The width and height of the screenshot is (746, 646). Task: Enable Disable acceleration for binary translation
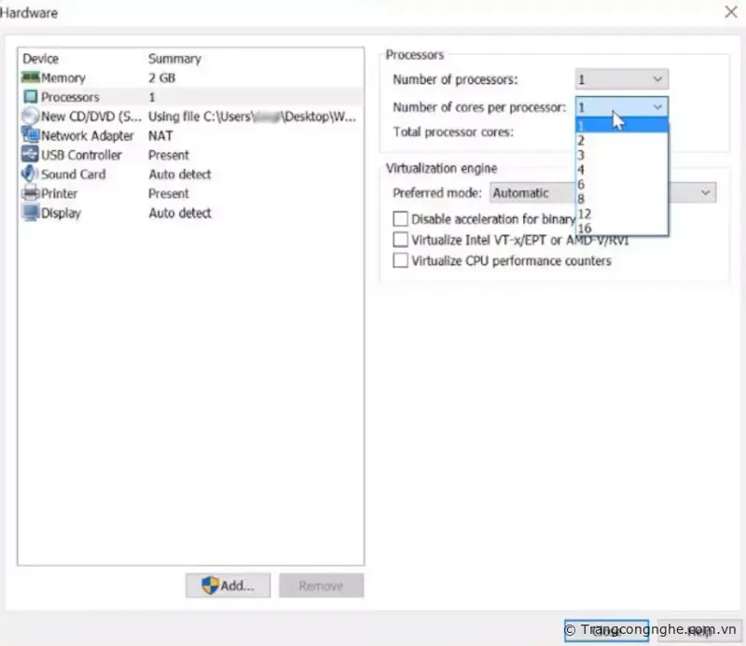tap(401, 219)
